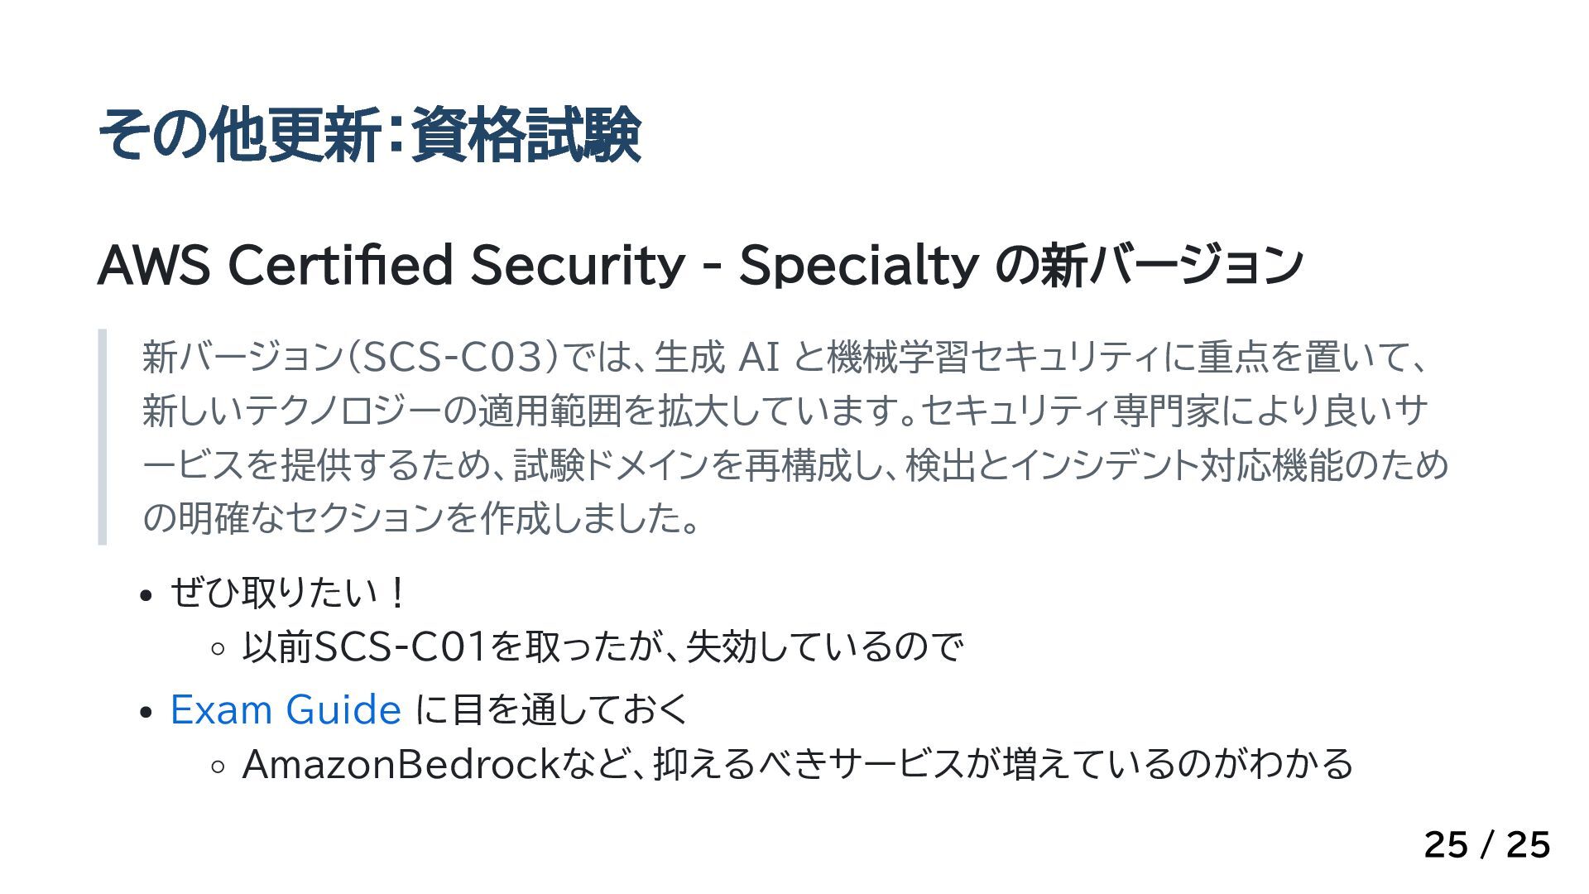This screenshot has height=894, width=1589.
Task: Click the hollow bullet before AmazonBedrock
Action: (218, 767)
